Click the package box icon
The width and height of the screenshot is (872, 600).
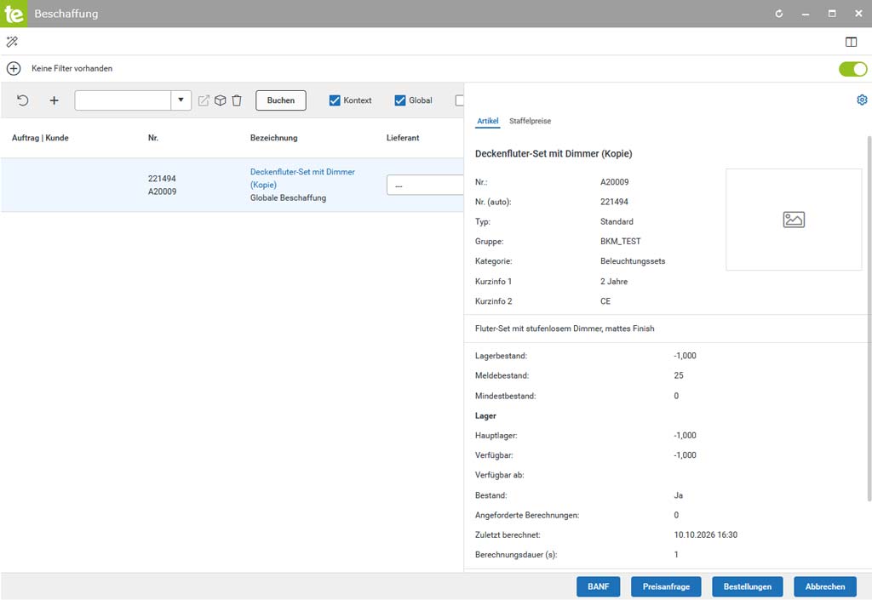click(x=221, y=100)
